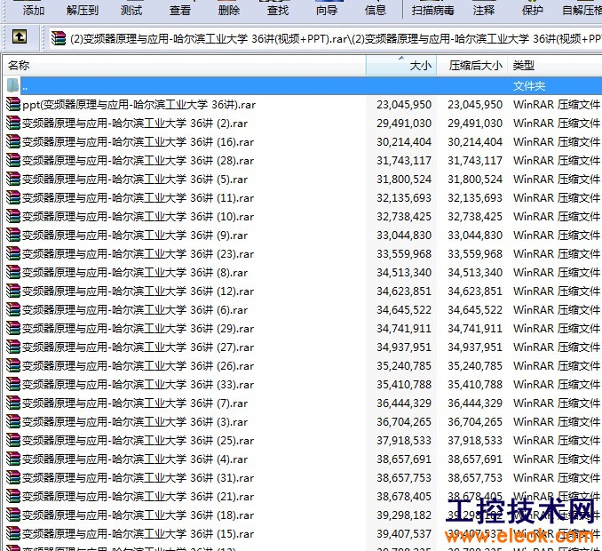The height and width of the screenshot is (551, 602).
Task: Open the Wizard (向导) toolbar button
Action: click(x=327, y=10)
